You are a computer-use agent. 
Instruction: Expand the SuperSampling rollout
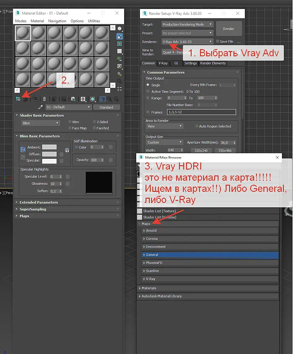click(x=67, y=209)
